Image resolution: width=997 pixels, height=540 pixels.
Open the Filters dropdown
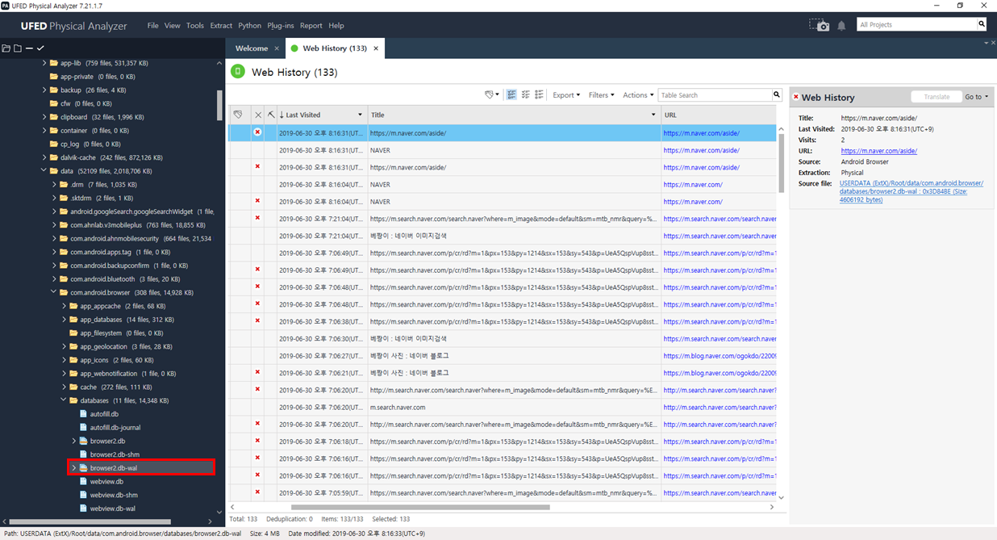[601, 95]
